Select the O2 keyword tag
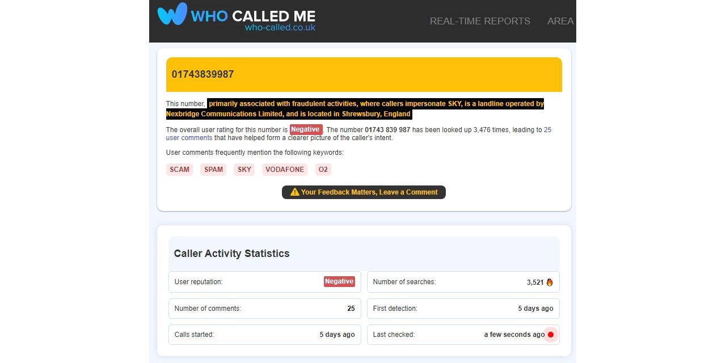Image resolution: width=726 pixels, height=363 pixels. (323, 169)
